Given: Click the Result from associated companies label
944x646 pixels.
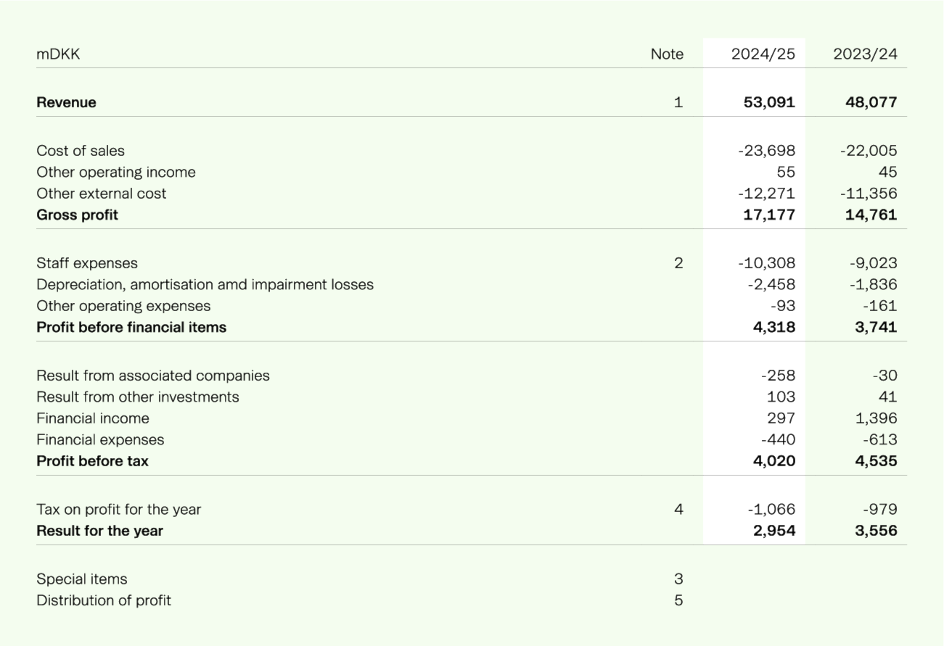Looking at the screenshot, I should [x=152, y=376].
